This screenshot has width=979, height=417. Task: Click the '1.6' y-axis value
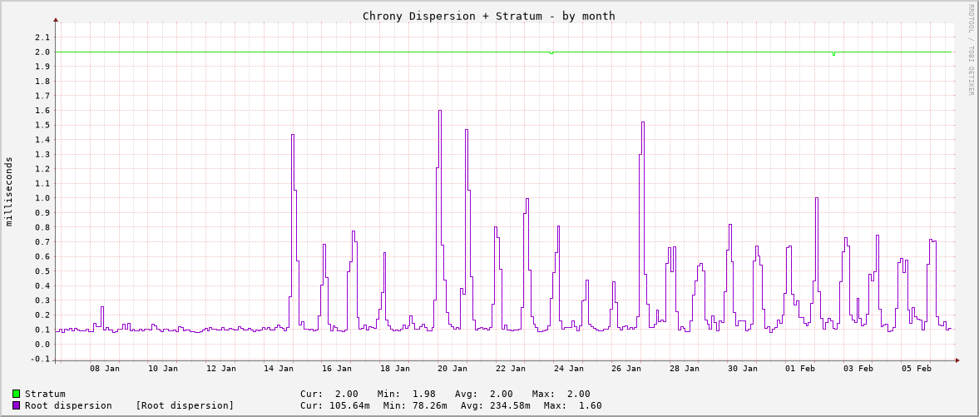tap(42, 111)
